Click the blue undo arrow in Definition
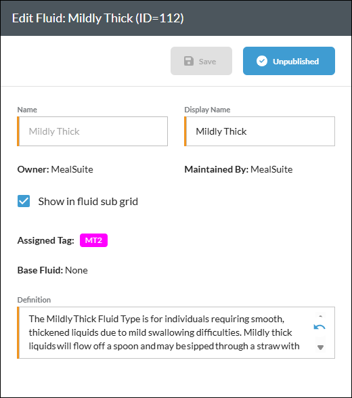The height and width of the screenshot is (398, 352). point(320,327)
